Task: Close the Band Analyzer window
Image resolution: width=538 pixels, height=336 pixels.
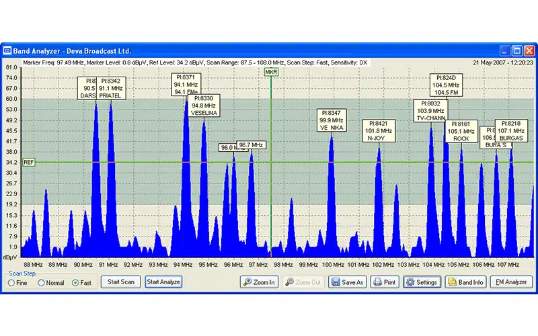Action: pos(529,51)
